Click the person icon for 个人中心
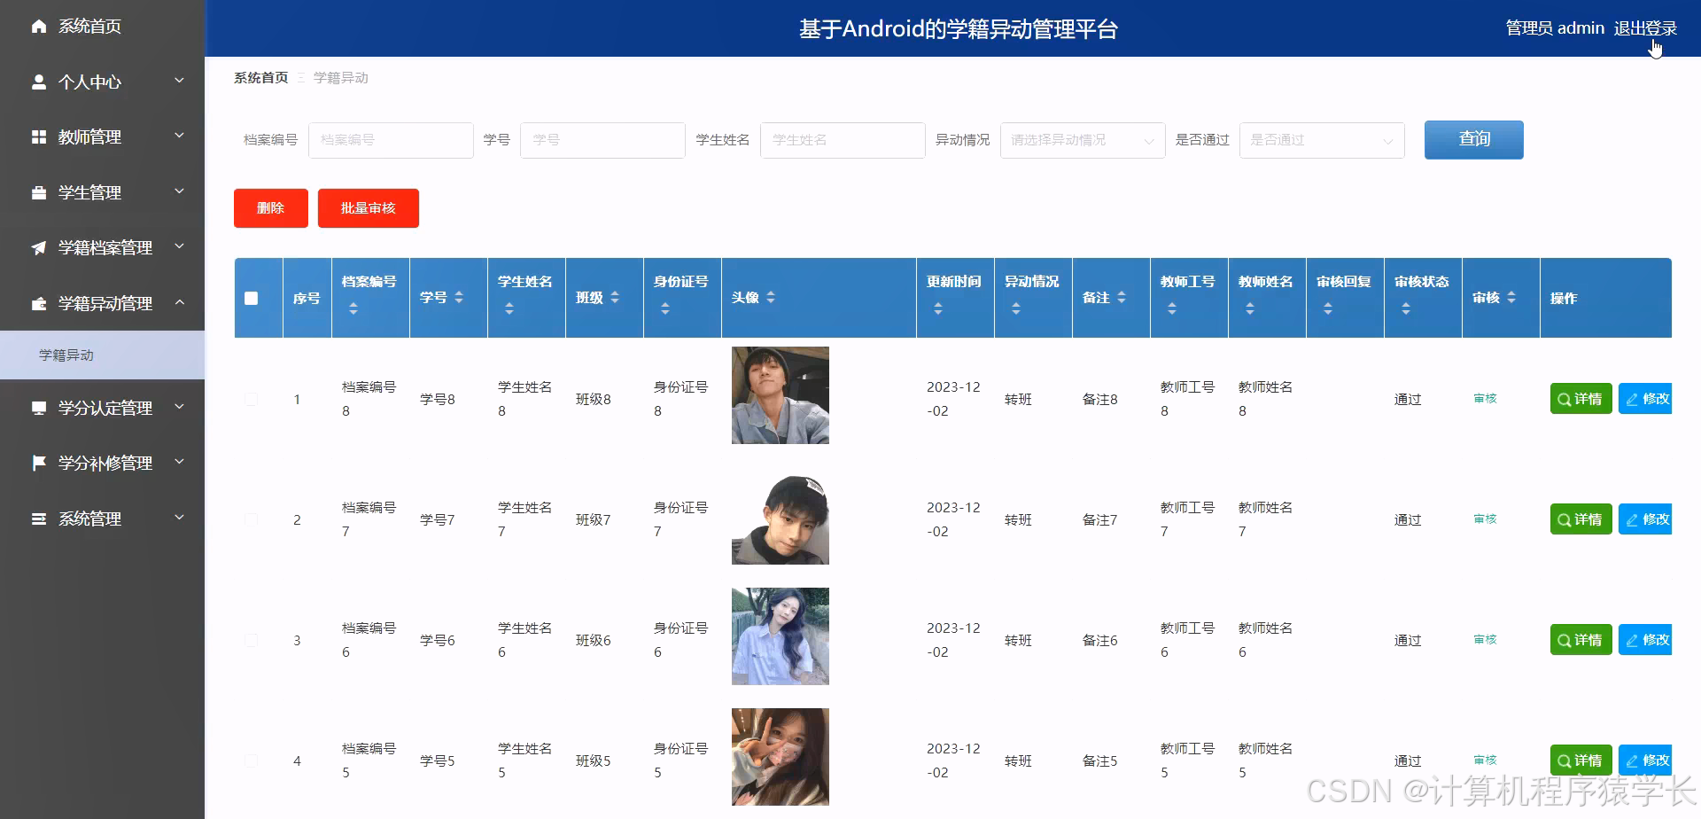This screenshot has width=1701, height=819. 38,81
